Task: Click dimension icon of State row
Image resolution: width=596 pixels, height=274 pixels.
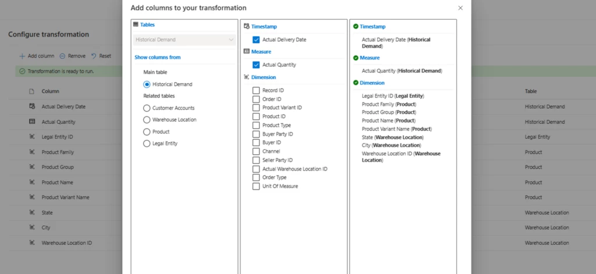Action: (32, 212)
